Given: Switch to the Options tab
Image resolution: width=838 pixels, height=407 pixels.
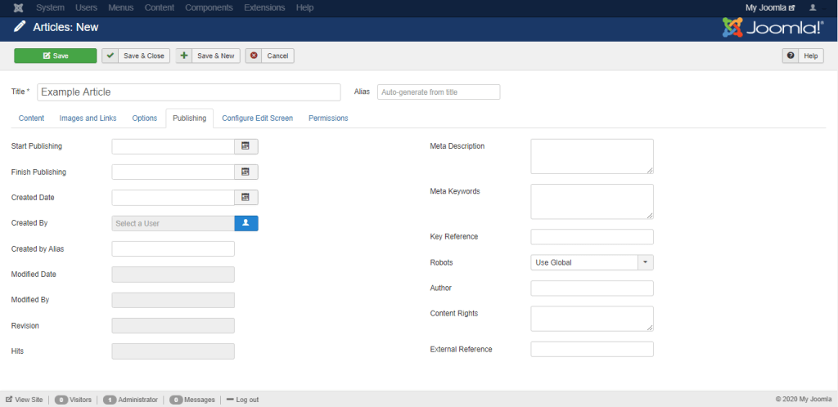Looking at the screenshot, I should point(145,119).
